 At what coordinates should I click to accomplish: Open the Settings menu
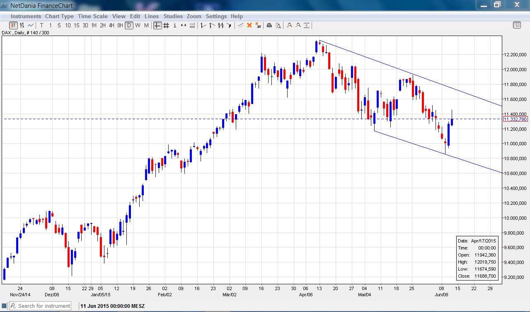pyautogui.click(x=216, y=16)
